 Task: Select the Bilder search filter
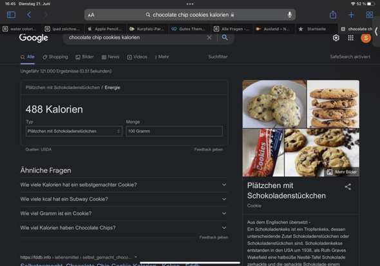[x=84, y=57]
